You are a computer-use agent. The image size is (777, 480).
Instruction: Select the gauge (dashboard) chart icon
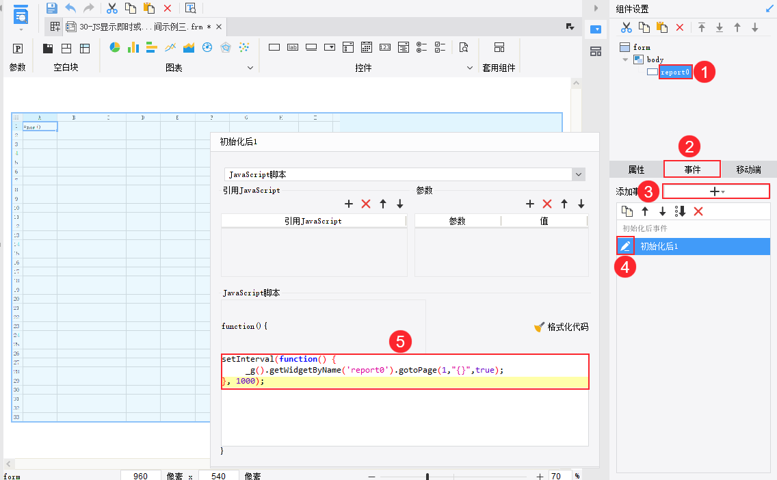pyautogui.click(x=207, y=47)
